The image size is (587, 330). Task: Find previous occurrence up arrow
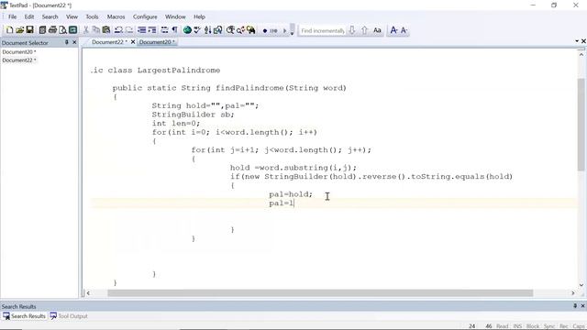(x=365, y=30)
